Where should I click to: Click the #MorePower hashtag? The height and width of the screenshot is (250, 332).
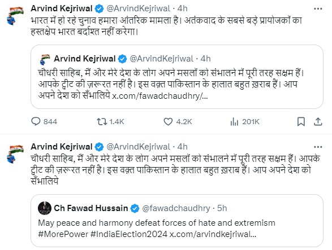click(63, 234)
